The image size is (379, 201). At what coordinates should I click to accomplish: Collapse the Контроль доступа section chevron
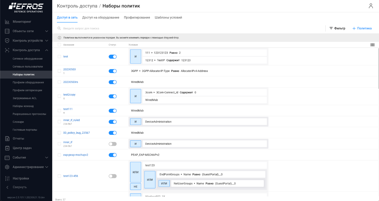[47, 50]
